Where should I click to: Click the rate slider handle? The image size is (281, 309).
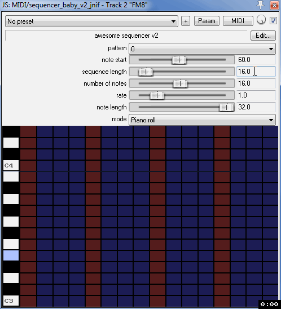click(x=157, y=95)
